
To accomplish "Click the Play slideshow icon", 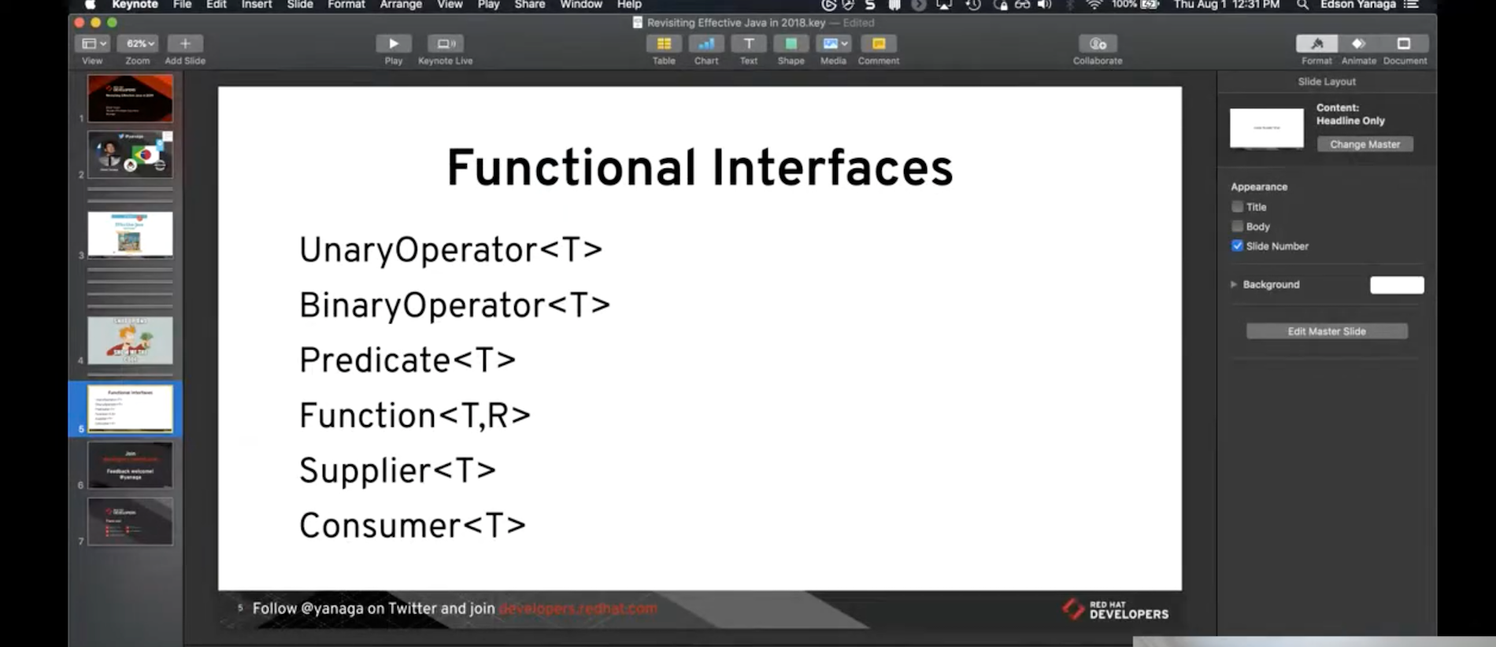I will [393, 44].
